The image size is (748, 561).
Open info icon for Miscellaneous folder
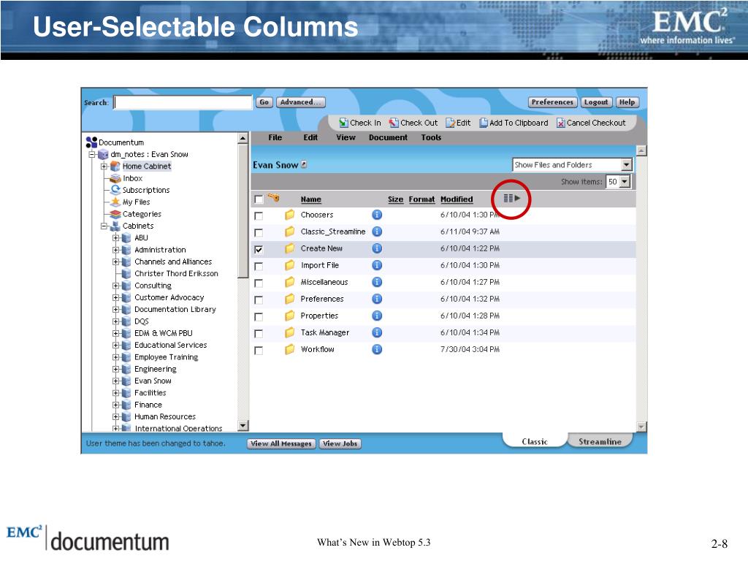click(x=377, y=282)
